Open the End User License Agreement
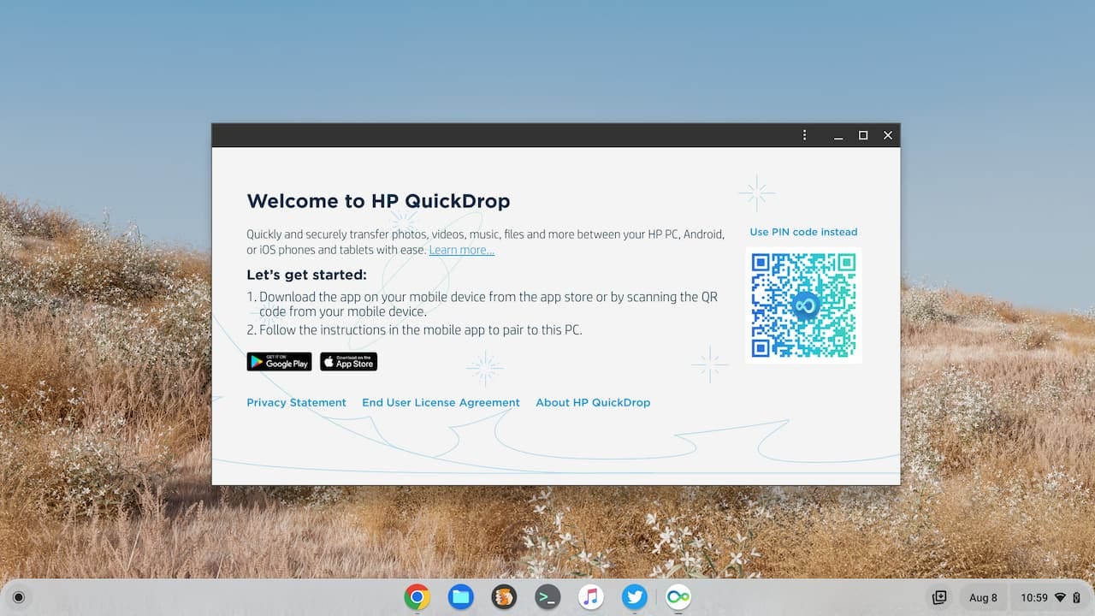The height and width of the screenshot is (616, 1095). 441,402
